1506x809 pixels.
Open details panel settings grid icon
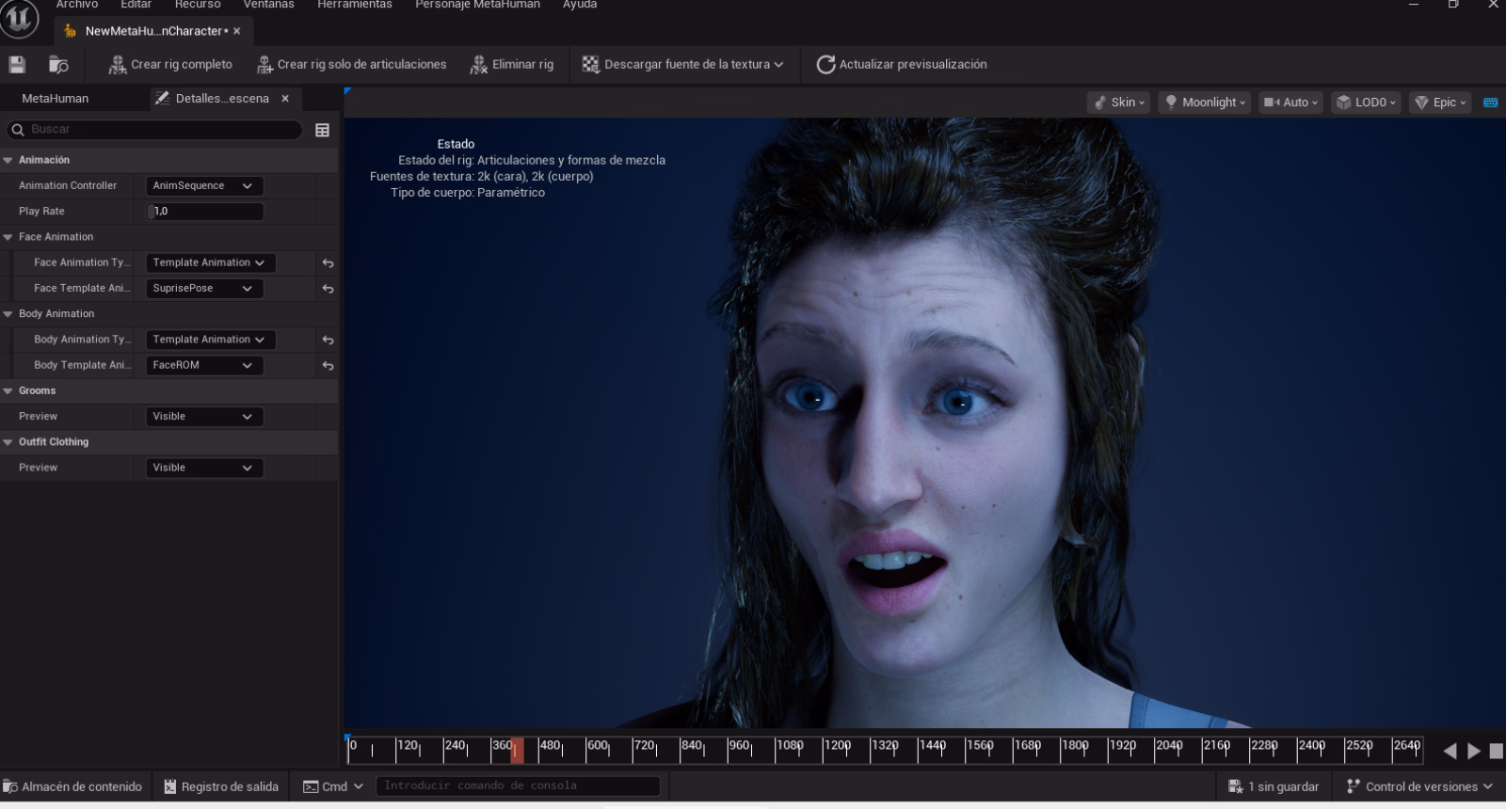[x=322, y=130]
